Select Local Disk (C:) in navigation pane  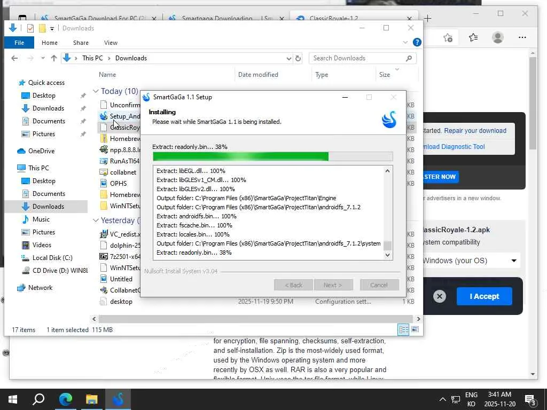(52, 258)
